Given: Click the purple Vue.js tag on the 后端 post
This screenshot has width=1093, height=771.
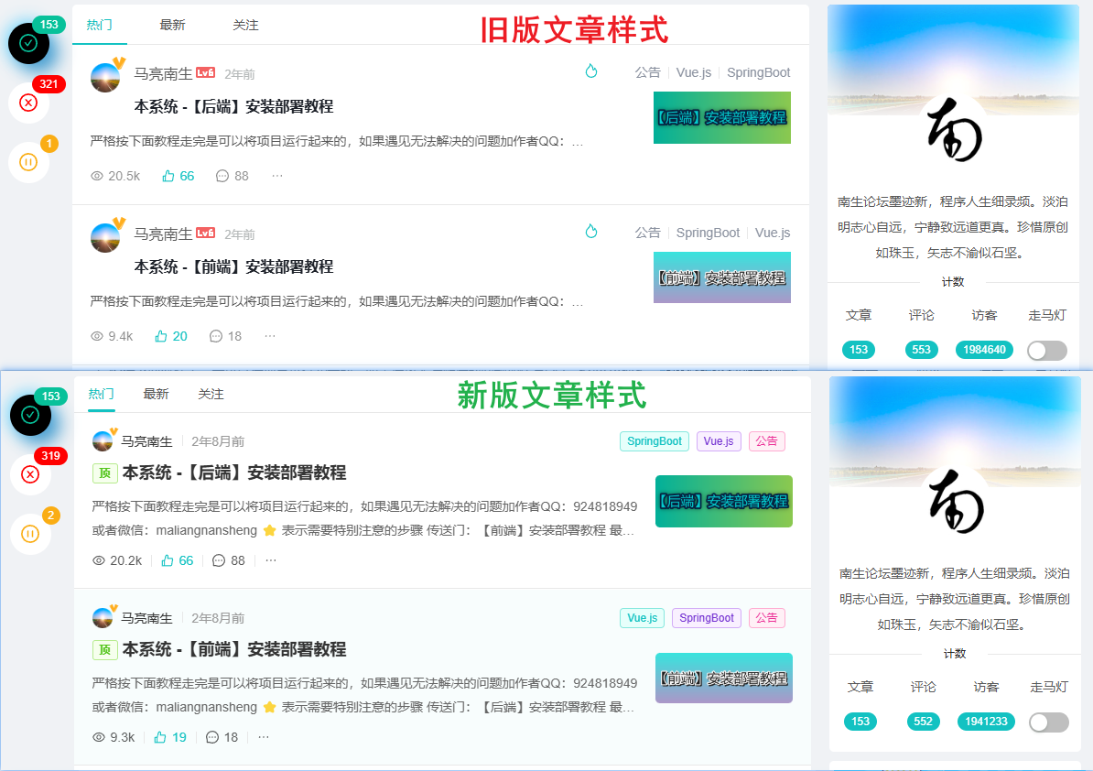Looking at the screenshot, I should click(x=718, y=441).
